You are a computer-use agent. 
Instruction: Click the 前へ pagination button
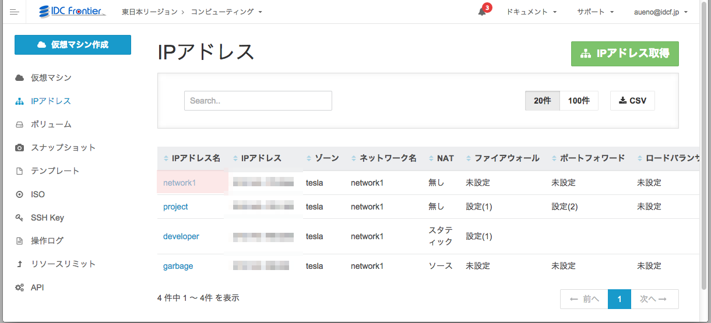coord(584,299)
